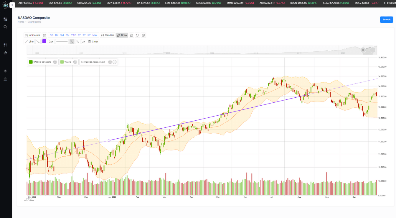Open the line style dropdown
Viewport: 396px width, 218px height.
62,42
